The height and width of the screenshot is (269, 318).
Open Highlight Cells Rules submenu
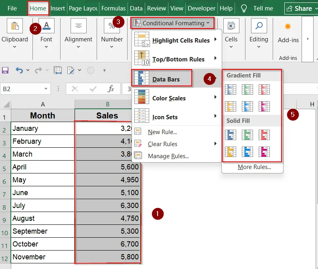(x=176, y=40)
